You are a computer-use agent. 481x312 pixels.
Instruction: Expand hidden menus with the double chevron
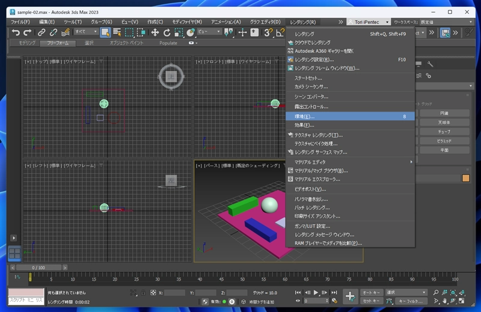coord(340,22)
